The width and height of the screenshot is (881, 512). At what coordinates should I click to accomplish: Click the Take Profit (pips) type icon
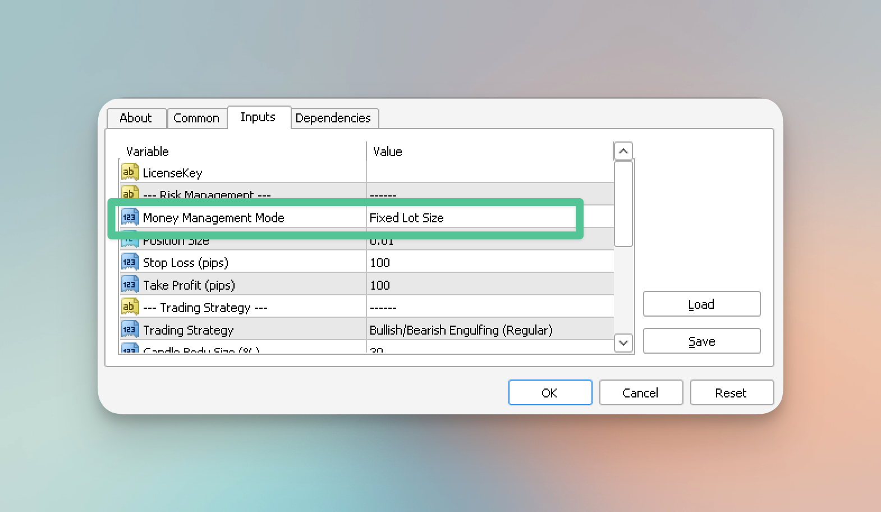coord(130,285)
